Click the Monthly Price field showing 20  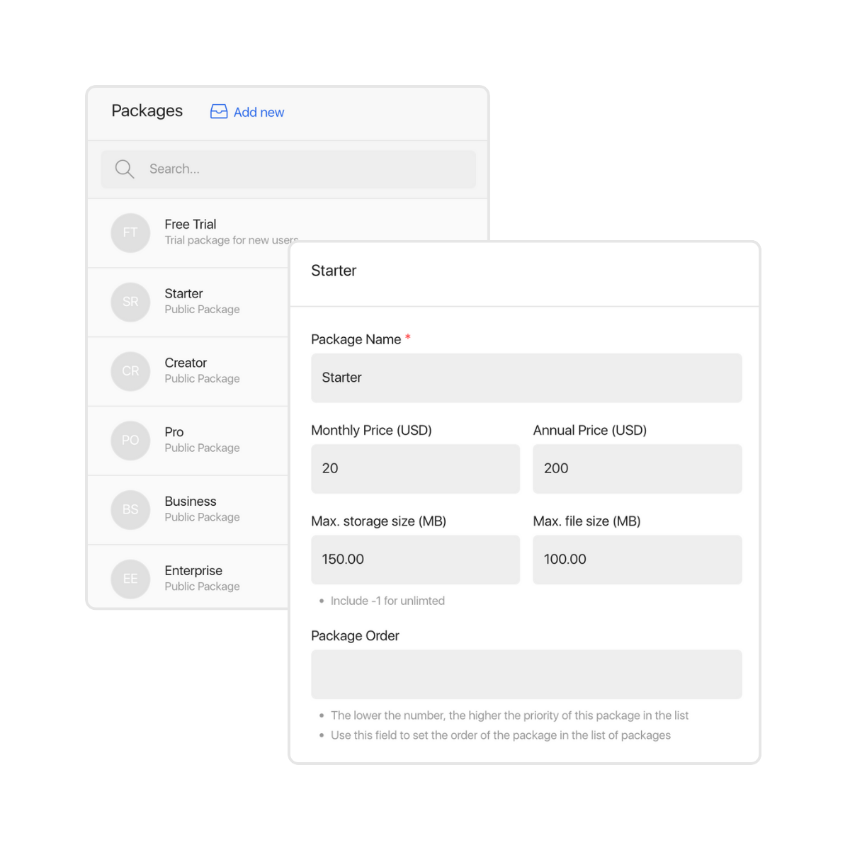(415, 469)
